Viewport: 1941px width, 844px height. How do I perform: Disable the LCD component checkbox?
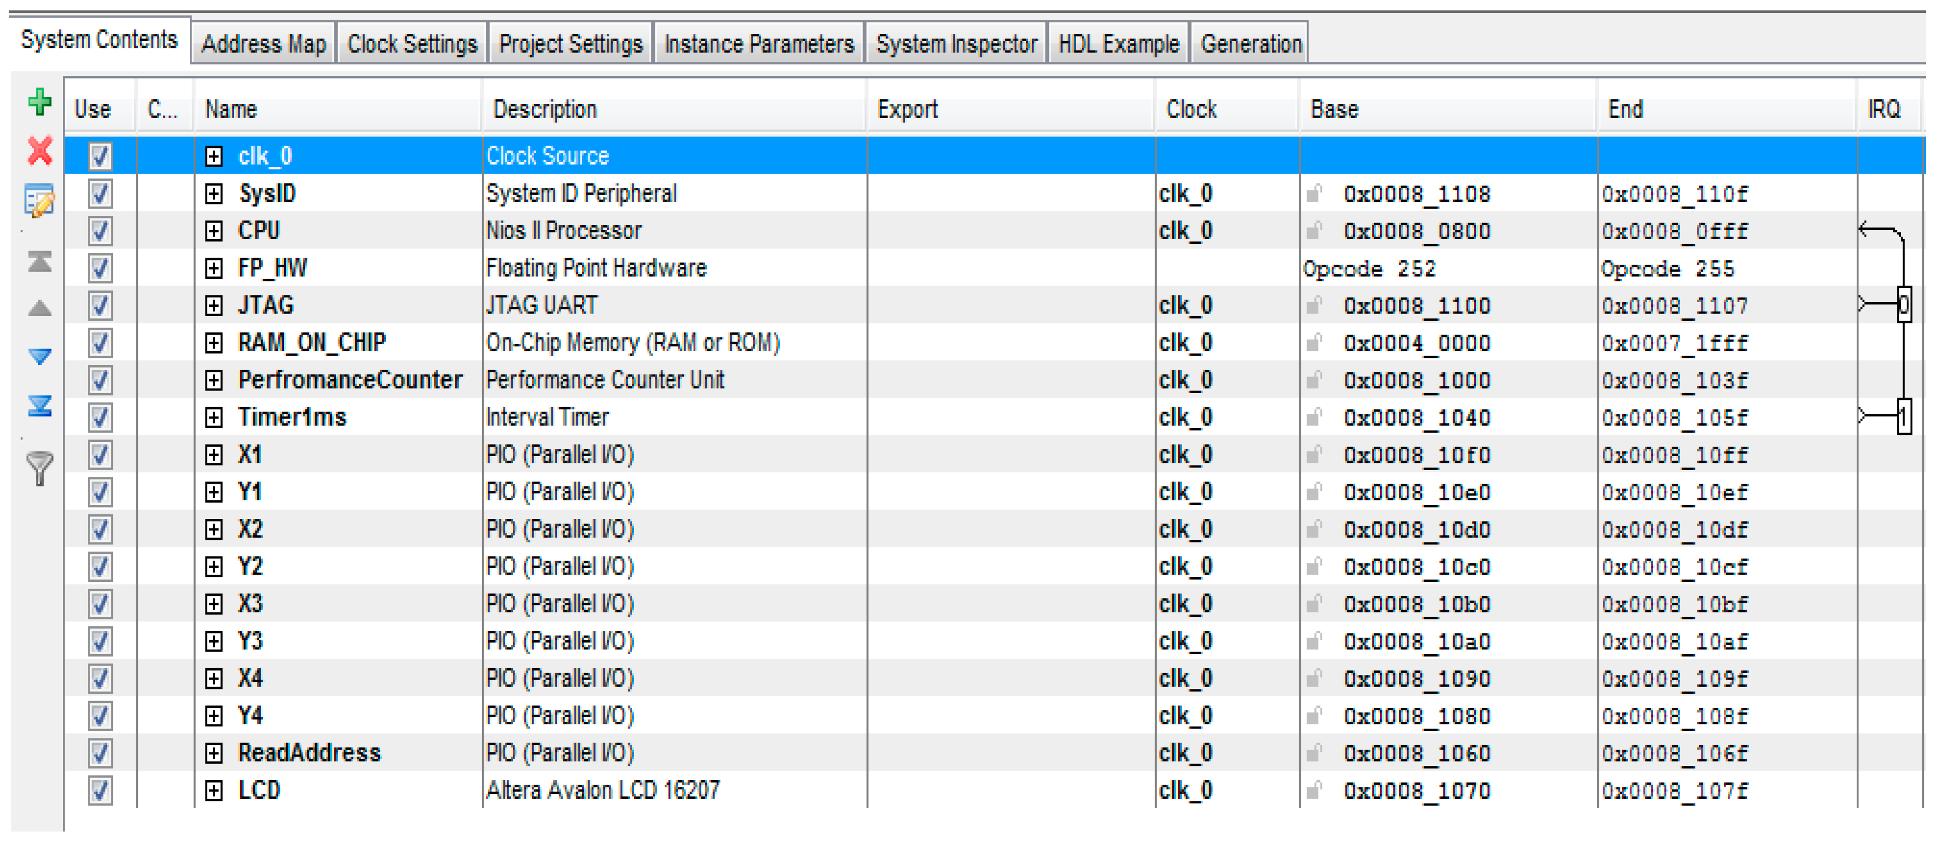point(100,790)
